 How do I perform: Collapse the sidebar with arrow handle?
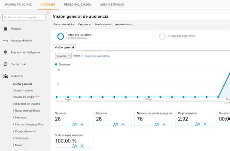[49, 13]
